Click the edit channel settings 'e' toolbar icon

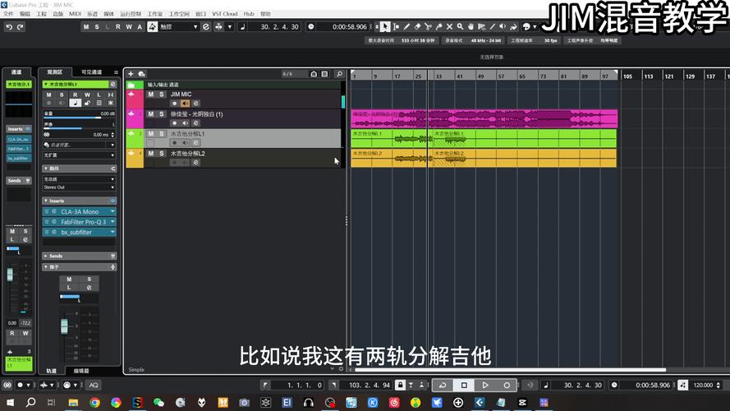pos(206,27)
